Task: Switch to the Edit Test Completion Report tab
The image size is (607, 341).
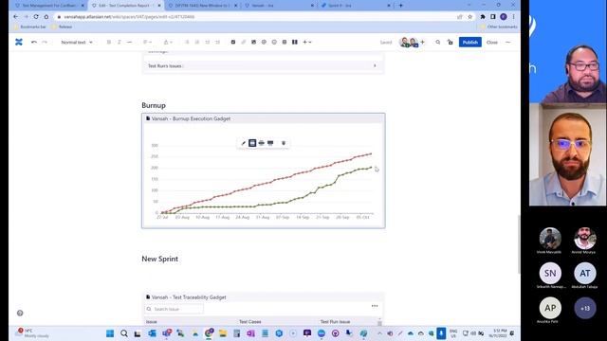Action: click(x=126, y=6)
